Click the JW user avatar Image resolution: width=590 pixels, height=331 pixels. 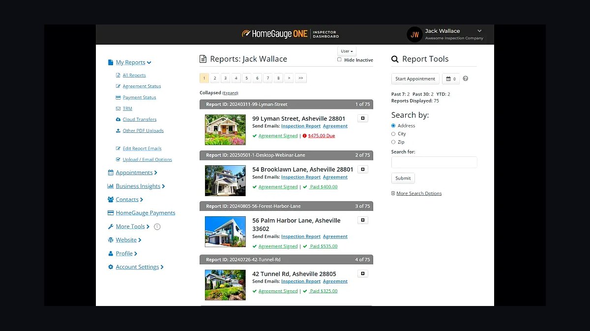[x=415, y=34]
